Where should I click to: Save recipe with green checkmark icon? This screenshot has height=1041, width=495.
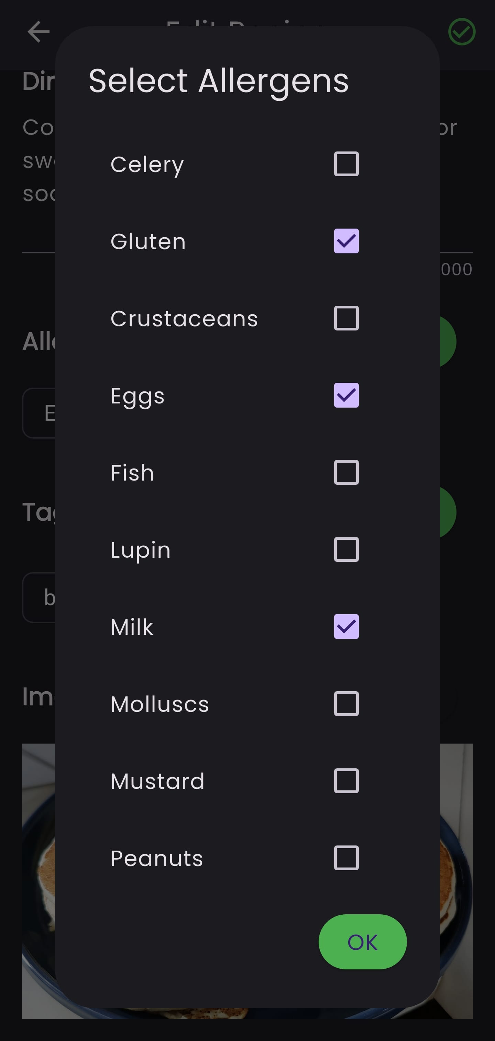tap(462, 32)
